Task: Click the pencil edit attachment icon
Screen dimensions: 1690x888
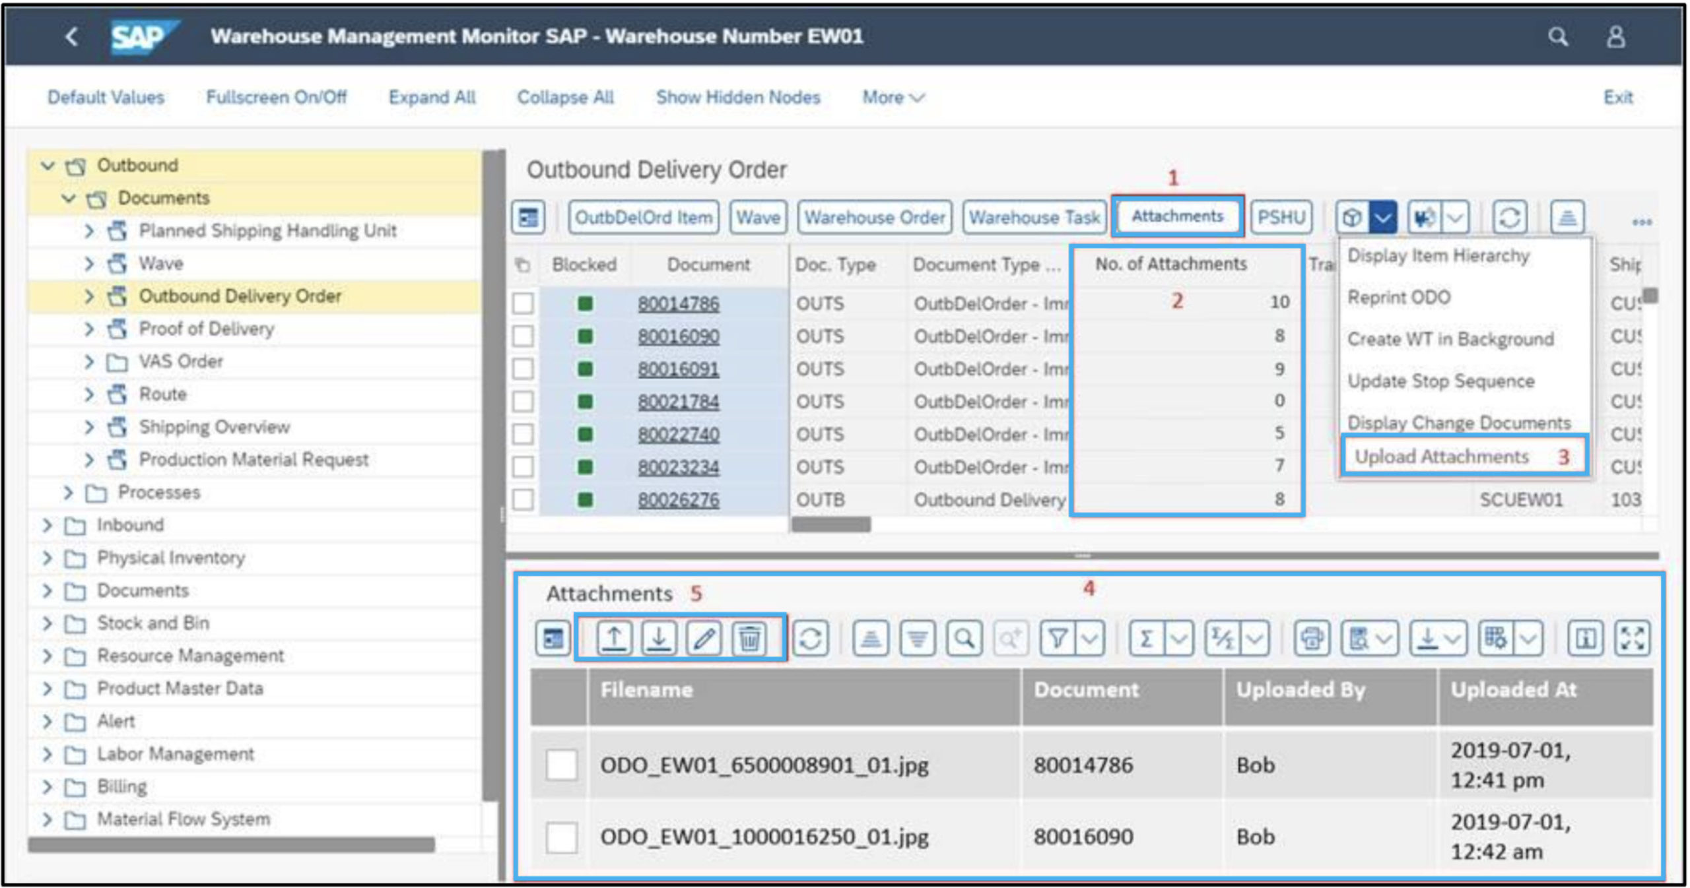Action: coord(704,638)
